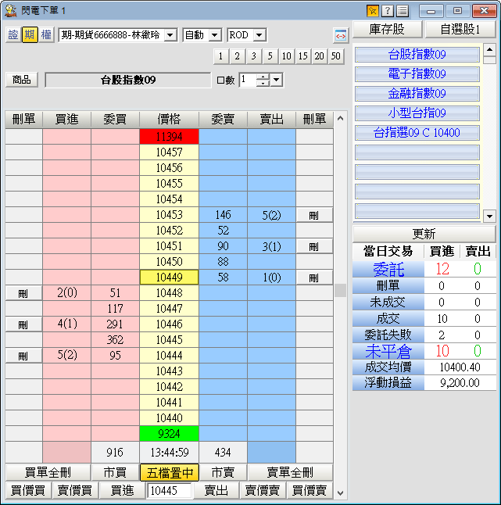501x505 pixels.
Task: Click delete icon for buy order at 10444
Action: tap(23, 356)
